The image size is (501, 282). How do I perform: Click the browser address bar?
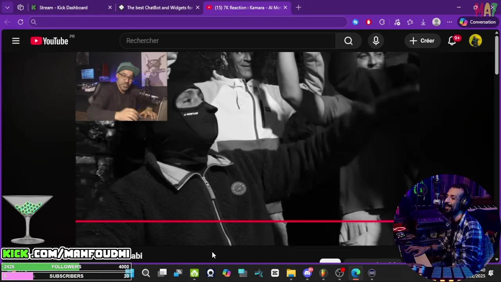point(188,22)
